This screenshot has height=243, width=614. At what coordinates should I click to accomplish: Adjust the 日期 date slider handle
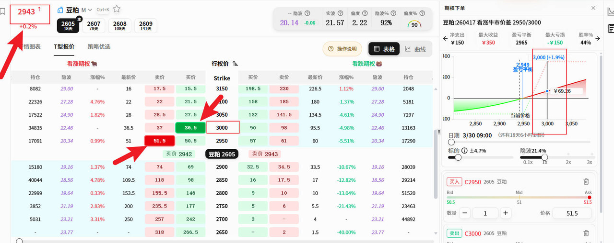point(451,142)
